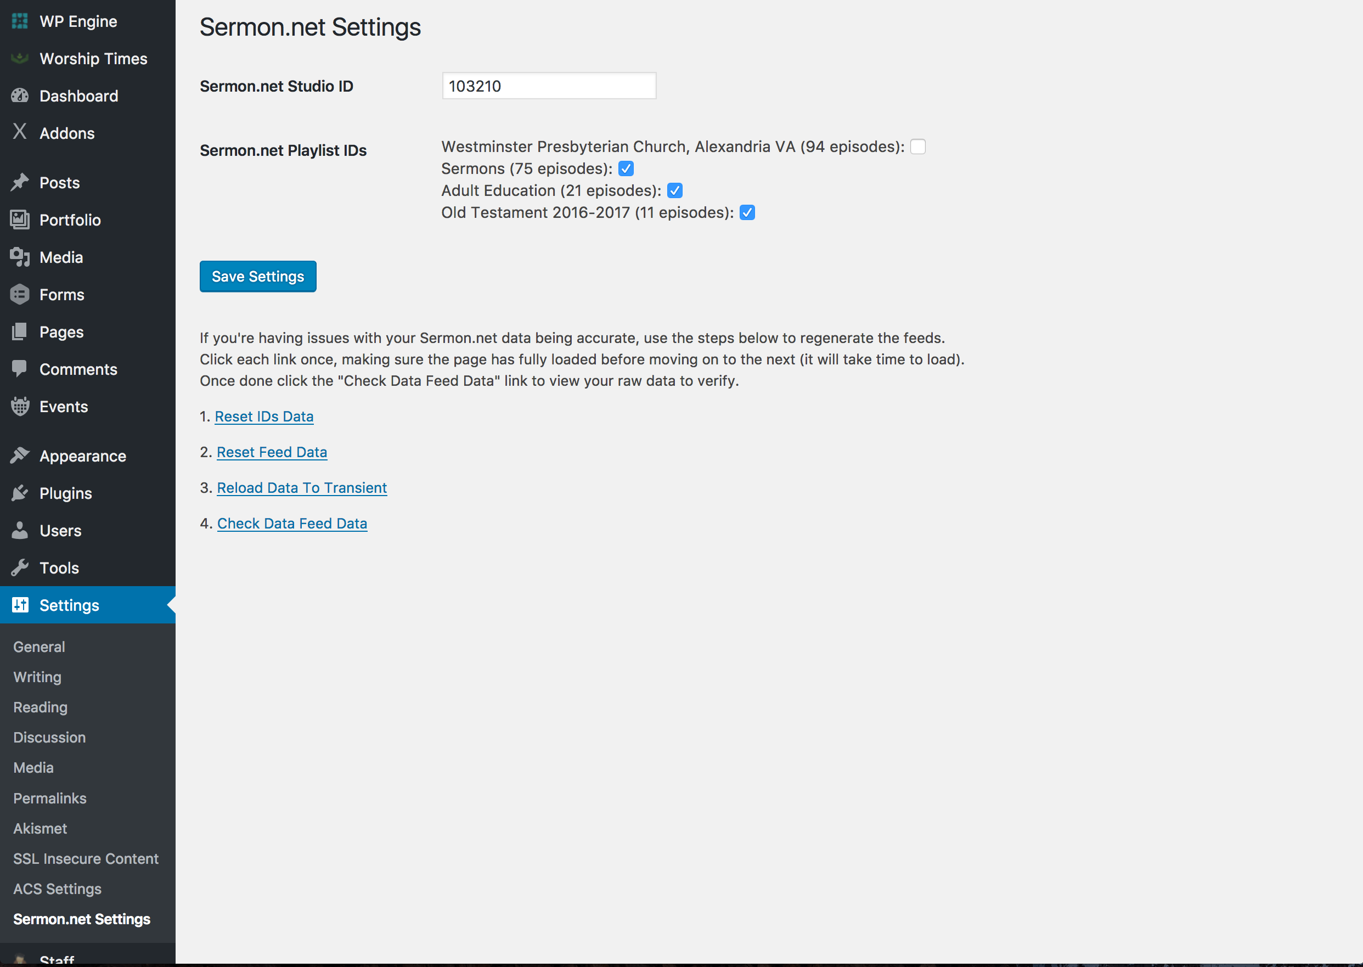Click the WP Engine sidebar icon
The height and width of the screenshot is (967, 1363).
pos(20,21)
